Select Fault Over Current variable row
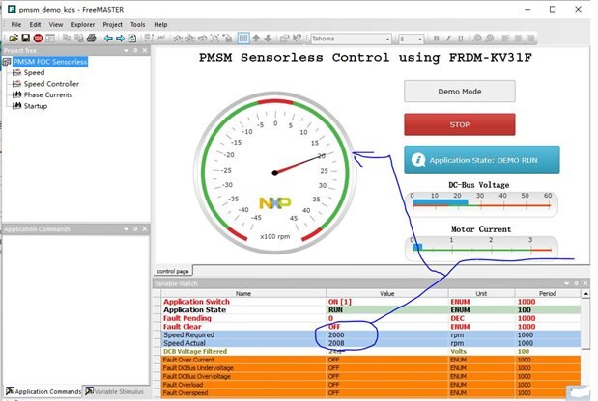This screenshot has width=598, height=401. click(x=371, y=360)
